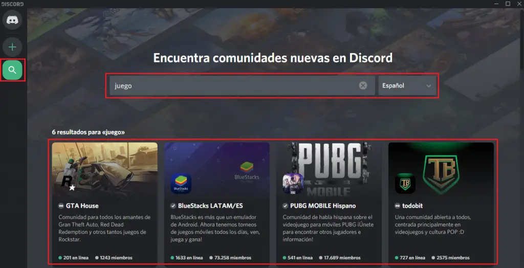The width and height of the screenshot is (524, 268).
Task: Select the PUBG MOBILE Hispano server title
Action: pyautogui.click(x=323, y=206)
